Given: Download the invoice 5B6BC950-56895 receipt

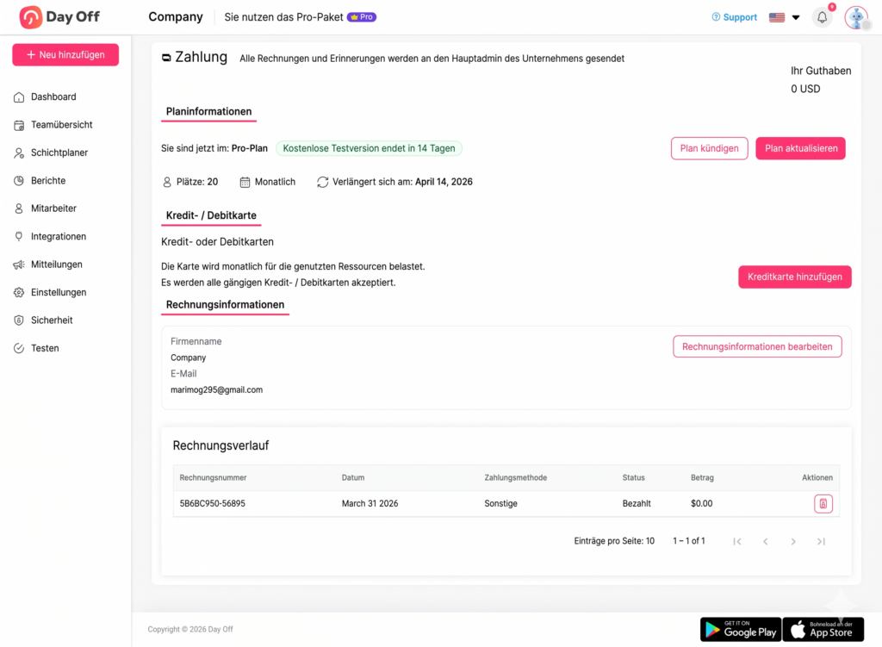Looking at the screenshot, I should [823, 503].
